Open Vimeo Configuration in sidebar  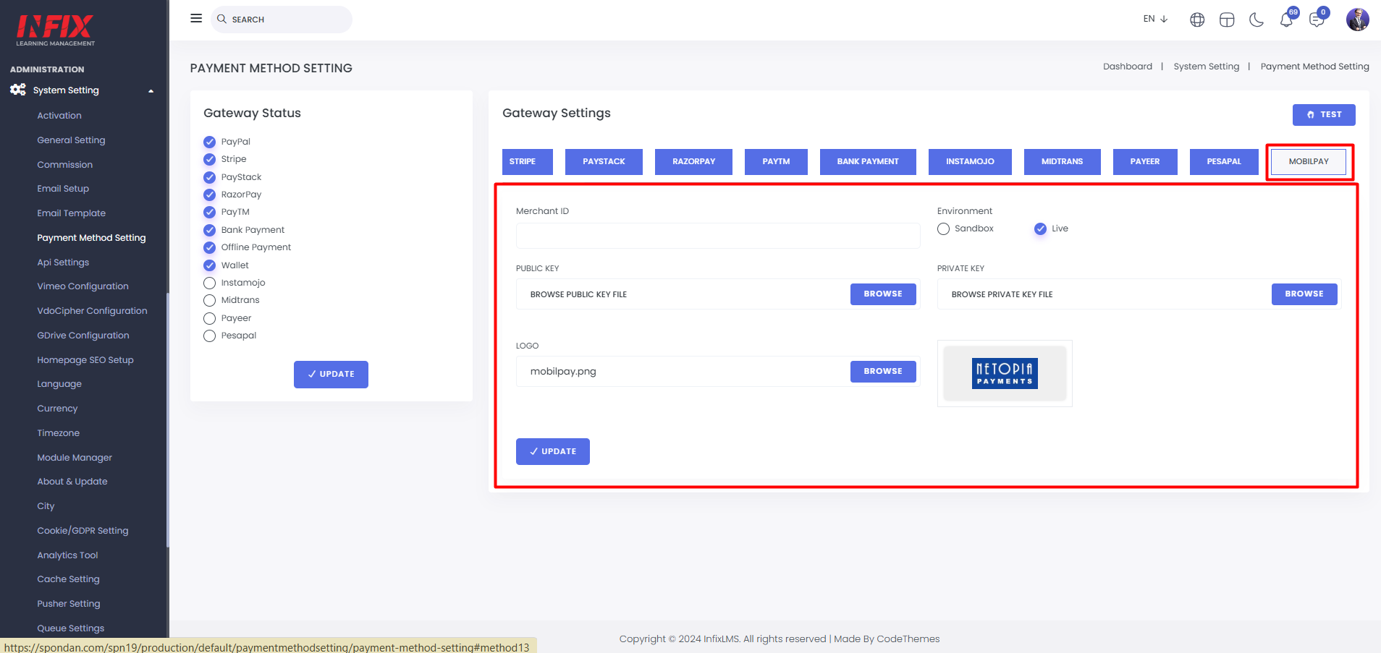(x=83, y=286)
